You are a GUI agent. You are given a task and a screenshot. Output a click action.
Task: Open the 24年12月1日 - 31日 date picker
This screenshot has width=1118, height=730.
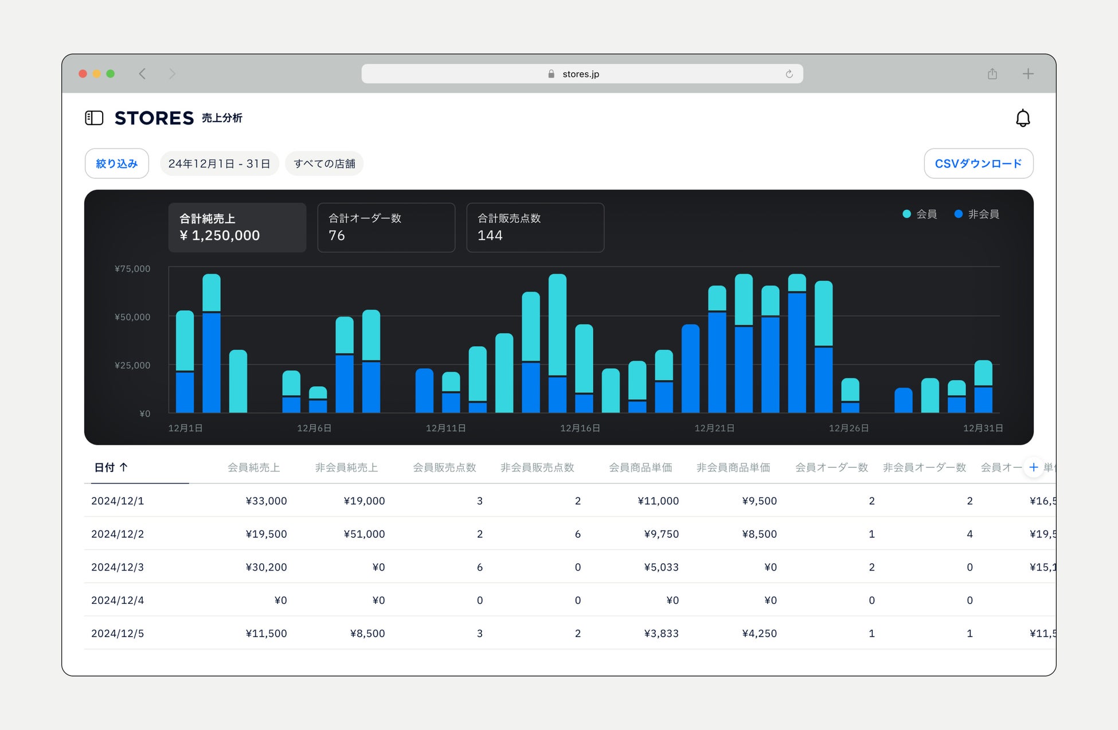point(219,163)
